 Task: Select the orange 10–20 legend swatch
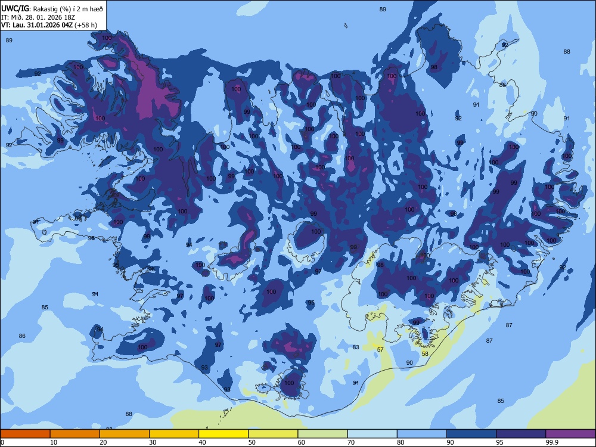[x=75, y=434]
